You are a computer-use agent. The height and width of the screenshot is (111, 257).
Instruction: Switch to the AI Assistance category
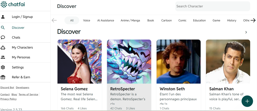point(106,20)
